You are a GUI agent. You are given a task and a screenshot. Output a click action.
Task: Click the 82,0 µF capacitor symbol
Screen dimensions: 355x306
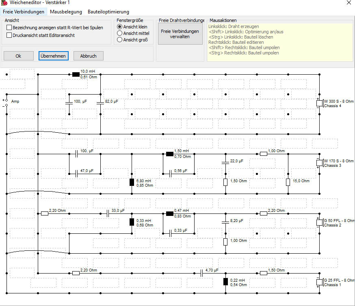tap(100, 103)
